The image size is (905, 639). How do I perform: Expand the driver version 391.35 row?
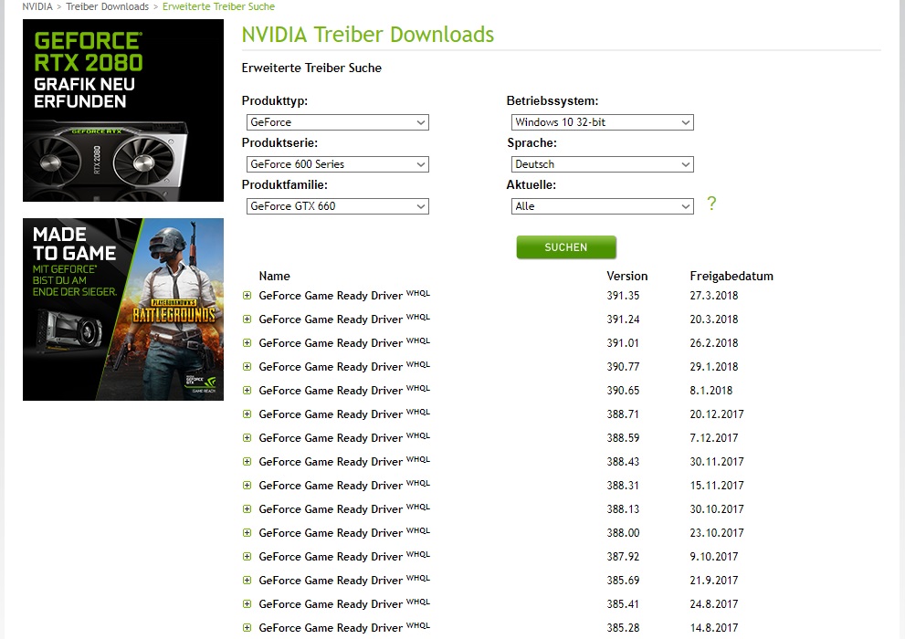247,296
